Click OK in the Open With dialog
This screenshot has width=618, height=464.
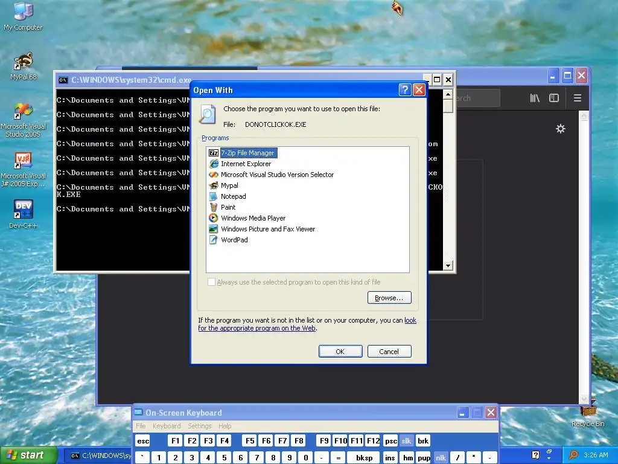point(340,352)
